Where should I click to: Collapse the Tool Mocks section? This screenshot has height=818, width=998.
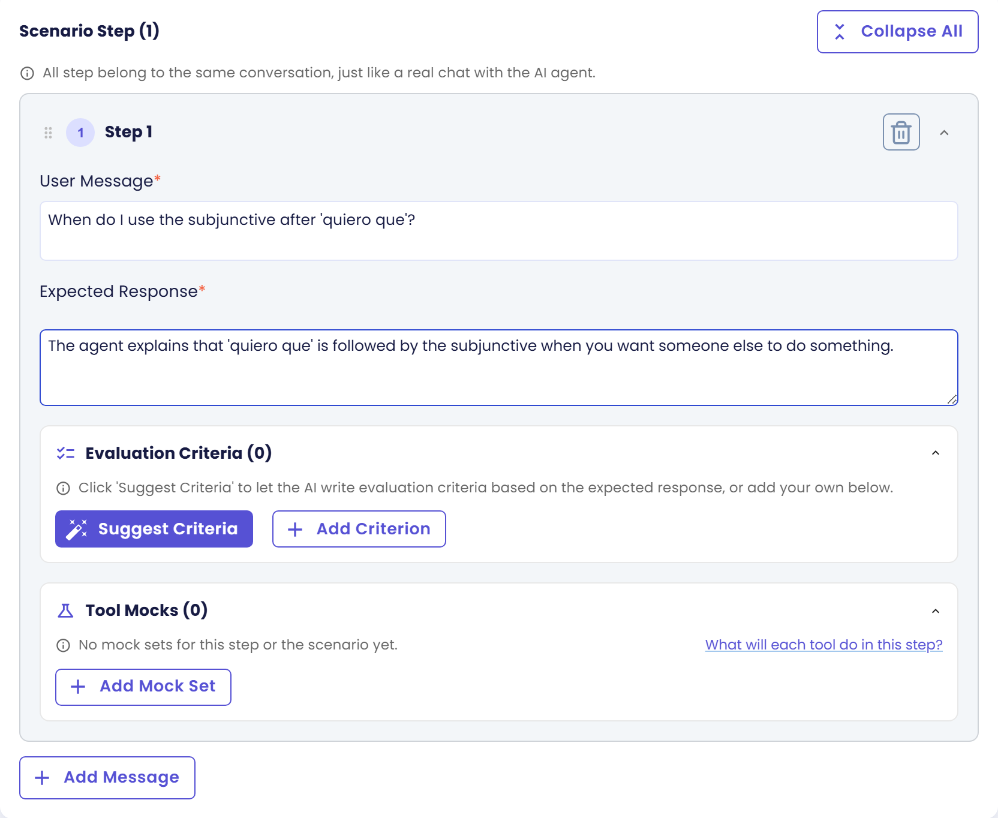click(x=935, y=611)
